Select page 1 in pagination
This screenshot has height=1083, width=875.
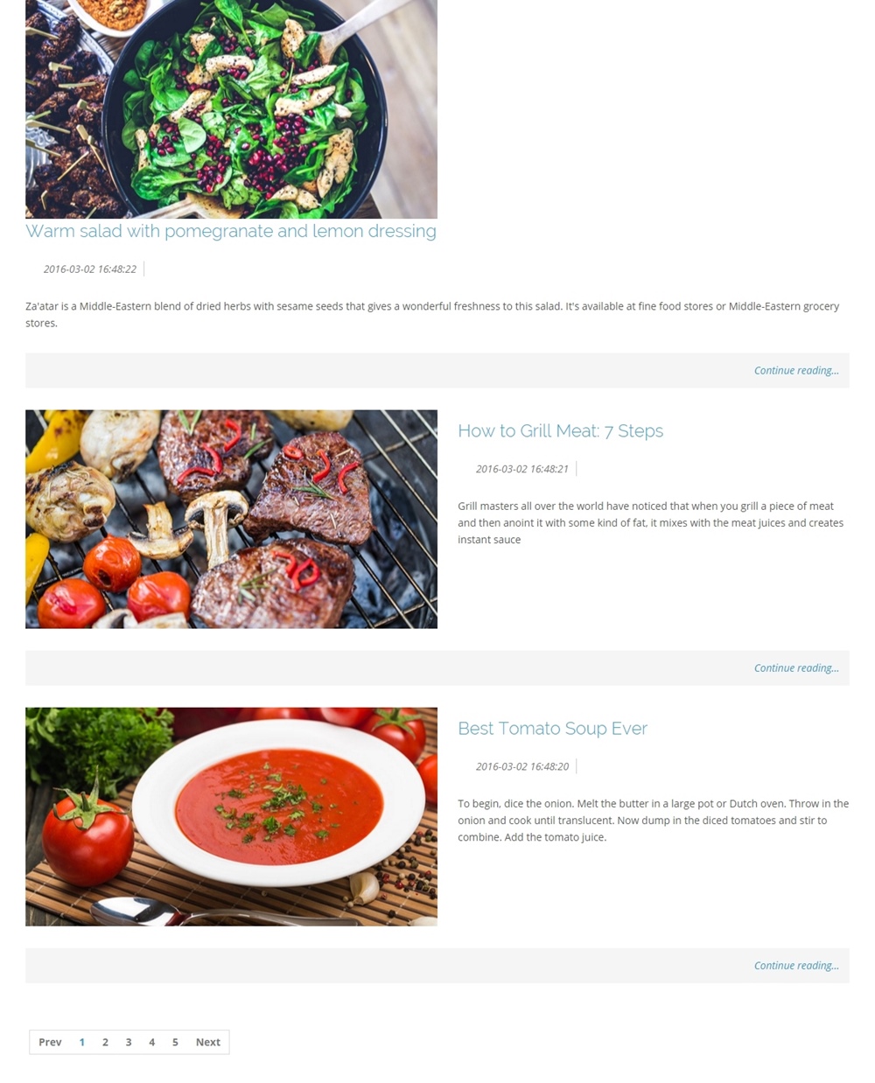point(82,1042)
